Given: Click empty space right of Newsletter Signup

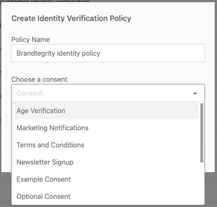Looking at the screenshot, I should click(136, 162).
